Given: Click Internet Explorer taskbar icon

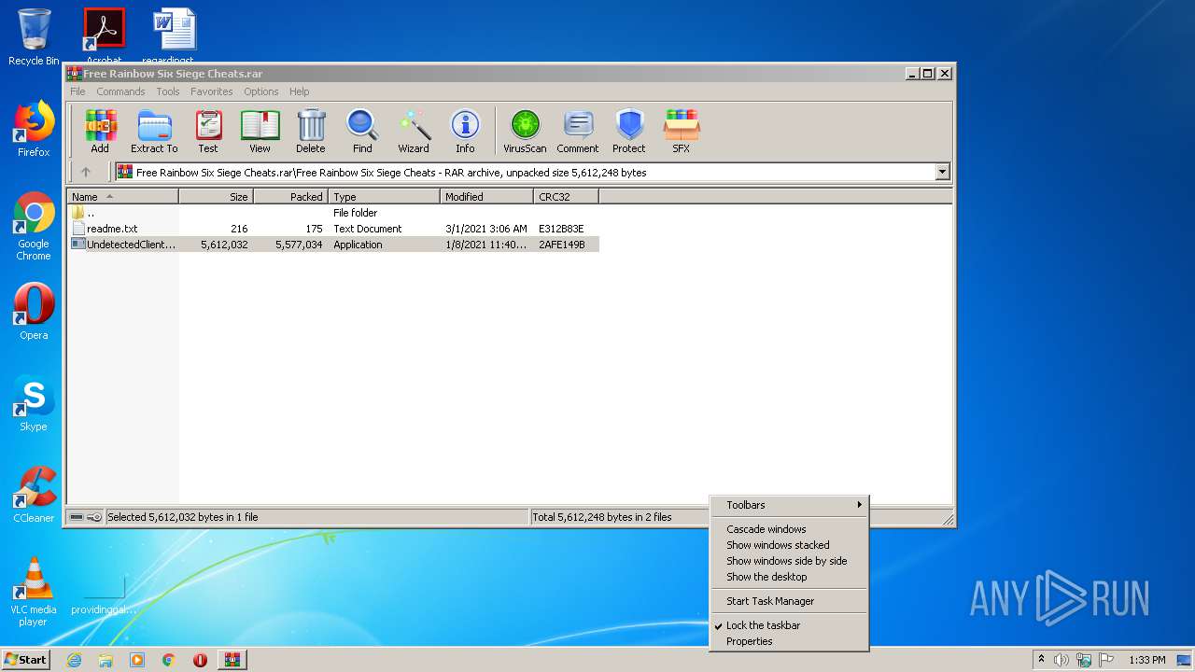Looking at the screenshot, I should pos(74,660).
